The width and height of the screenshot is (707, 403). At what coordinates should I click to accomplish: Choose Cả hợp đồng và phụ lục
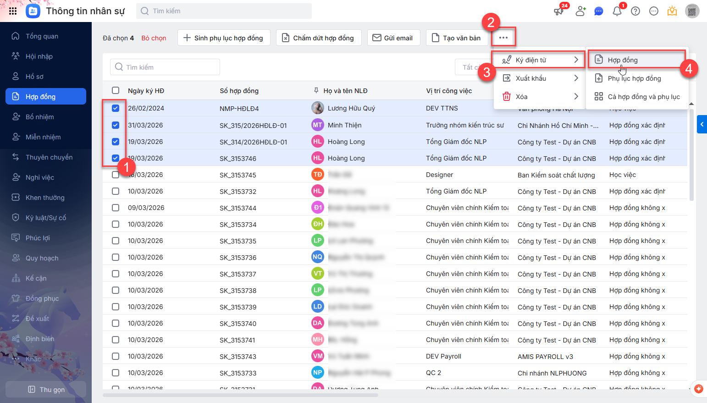pos(643,97)
